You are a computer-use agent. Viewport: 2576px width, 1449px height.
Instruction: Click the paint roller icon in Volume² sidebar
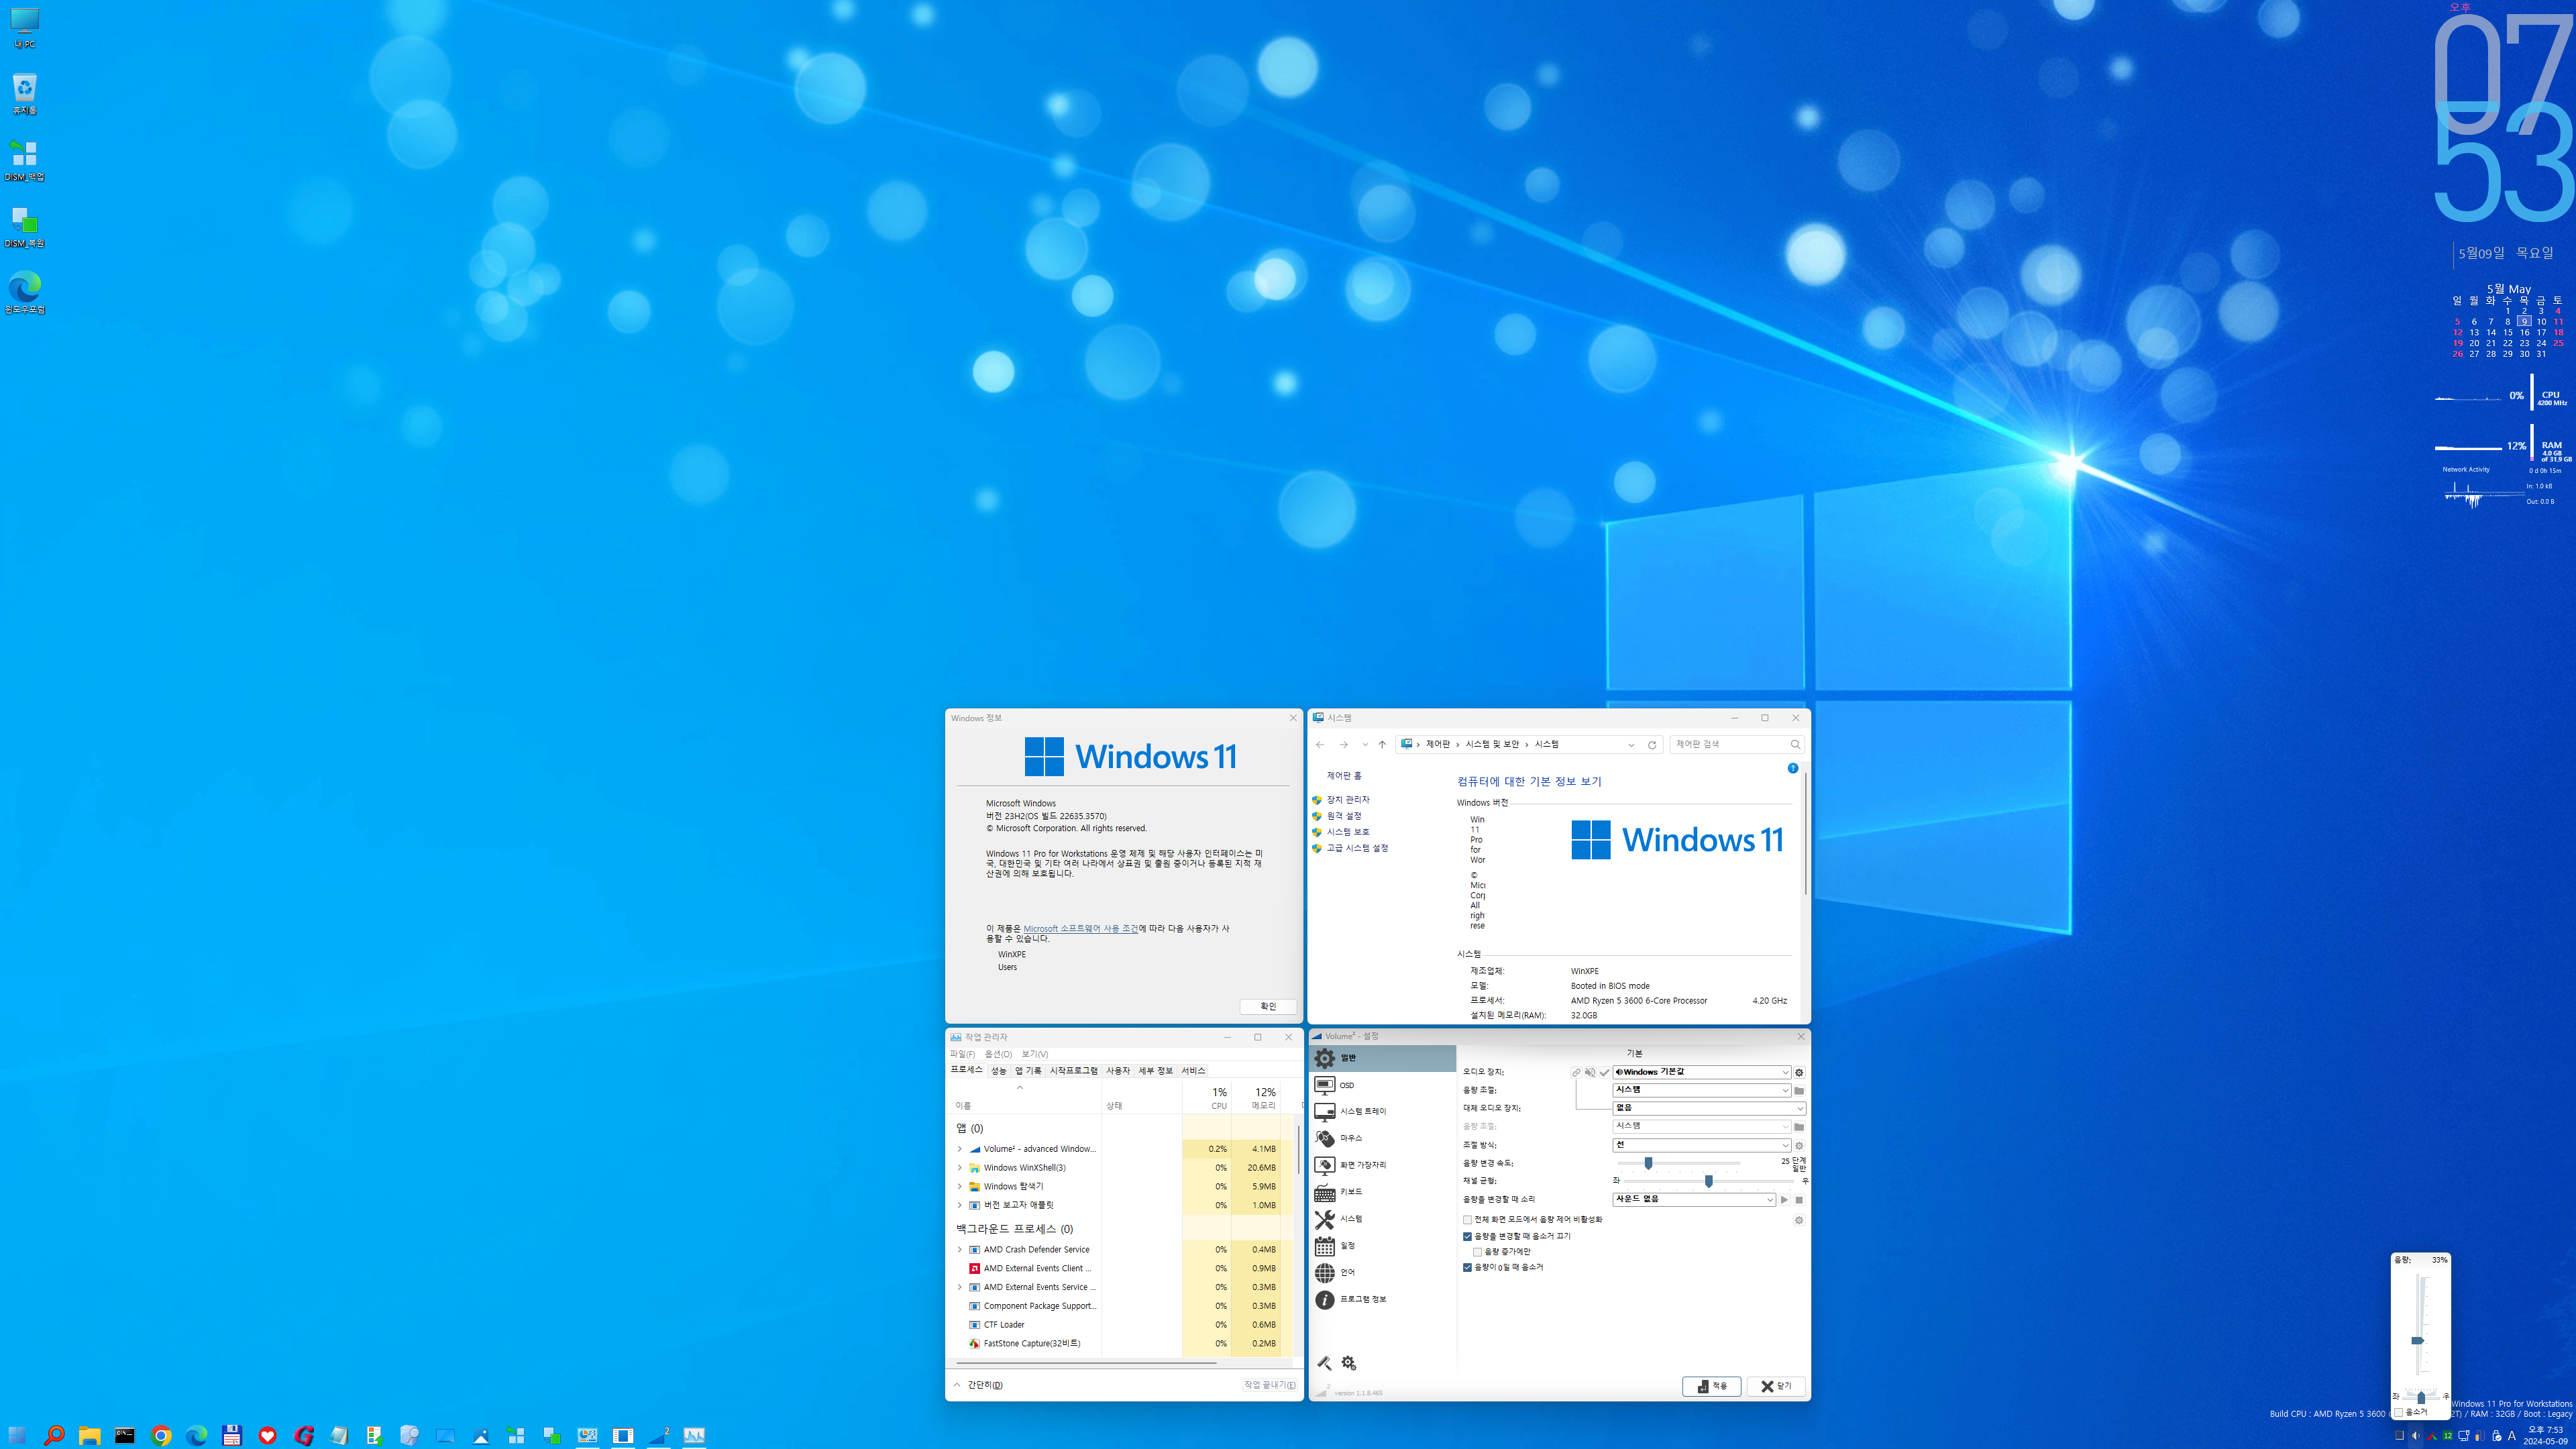pos(1324,1363)
